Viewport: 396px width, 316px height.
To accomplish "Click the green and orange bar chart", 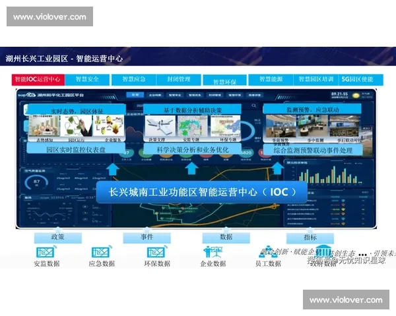I will pos(331,174).
